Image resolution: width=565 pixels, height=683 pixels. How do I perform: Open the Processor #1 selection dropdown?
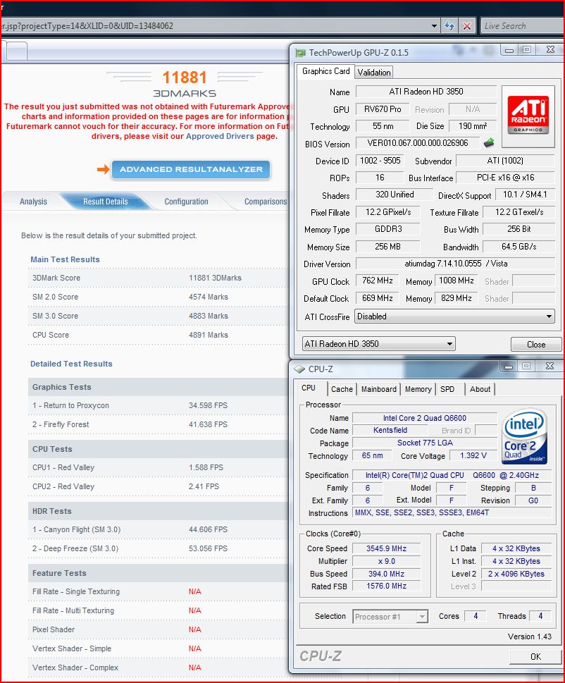coord(390,616)
